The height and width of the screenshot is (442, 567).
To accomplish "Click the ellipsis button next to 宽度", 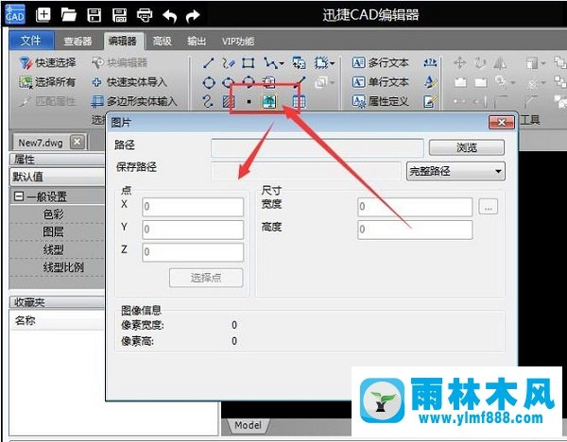I will point(489,207).
